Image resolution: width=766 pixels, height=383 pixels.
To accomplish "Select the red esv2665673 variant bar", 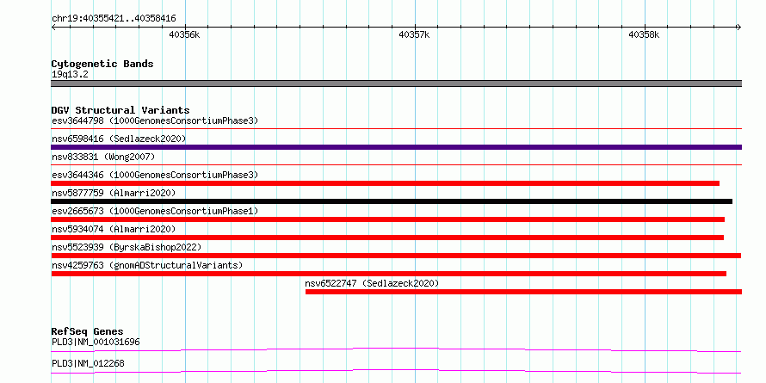I will pyautogui.click(x=388, y=219).
